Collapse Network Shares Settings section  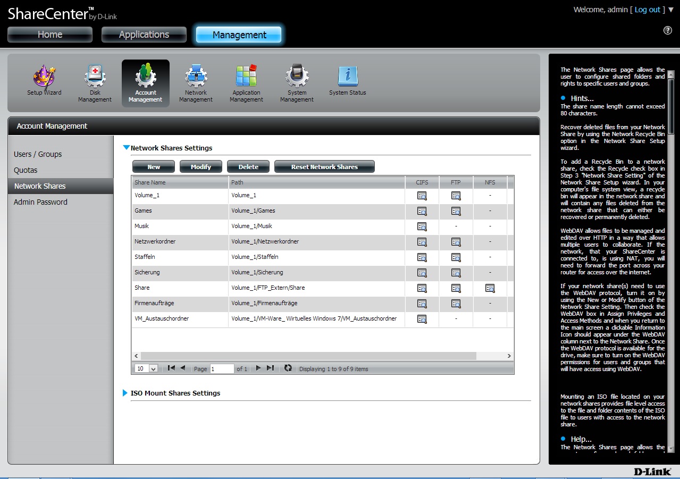tap(127, 148)
